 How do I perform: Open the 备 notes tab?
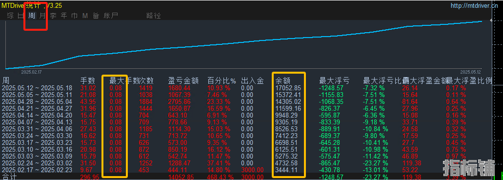click(x=96, y=16)
